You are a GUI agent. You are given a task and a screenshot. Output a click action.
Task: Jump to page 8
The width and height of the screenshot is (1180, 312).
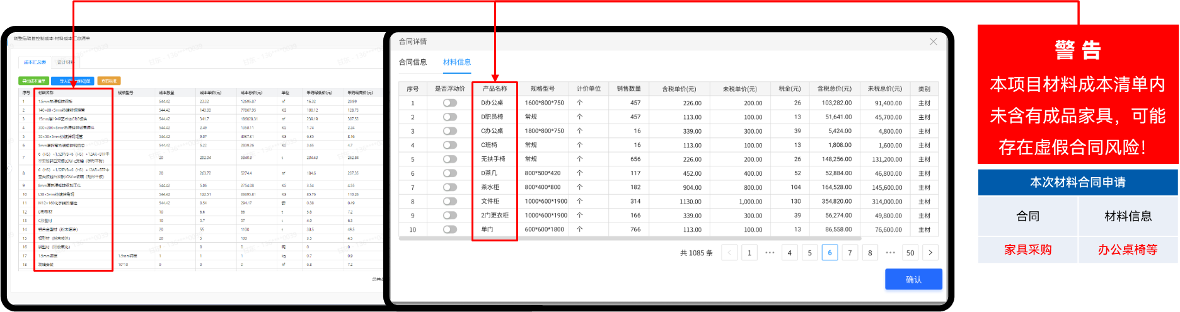tap(870, 253)
